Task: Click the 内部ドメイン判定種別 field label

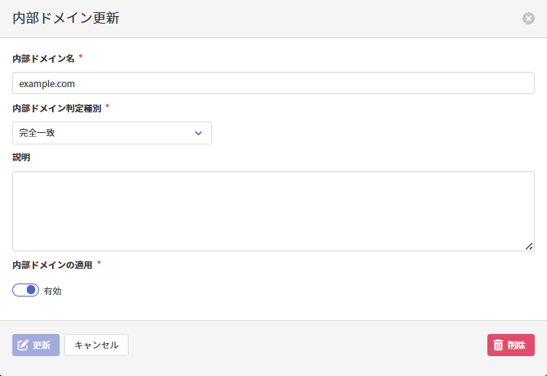Action: (x=57, y=109)
